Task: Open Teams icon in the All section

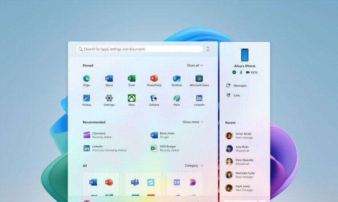Action: coord(135,182)
